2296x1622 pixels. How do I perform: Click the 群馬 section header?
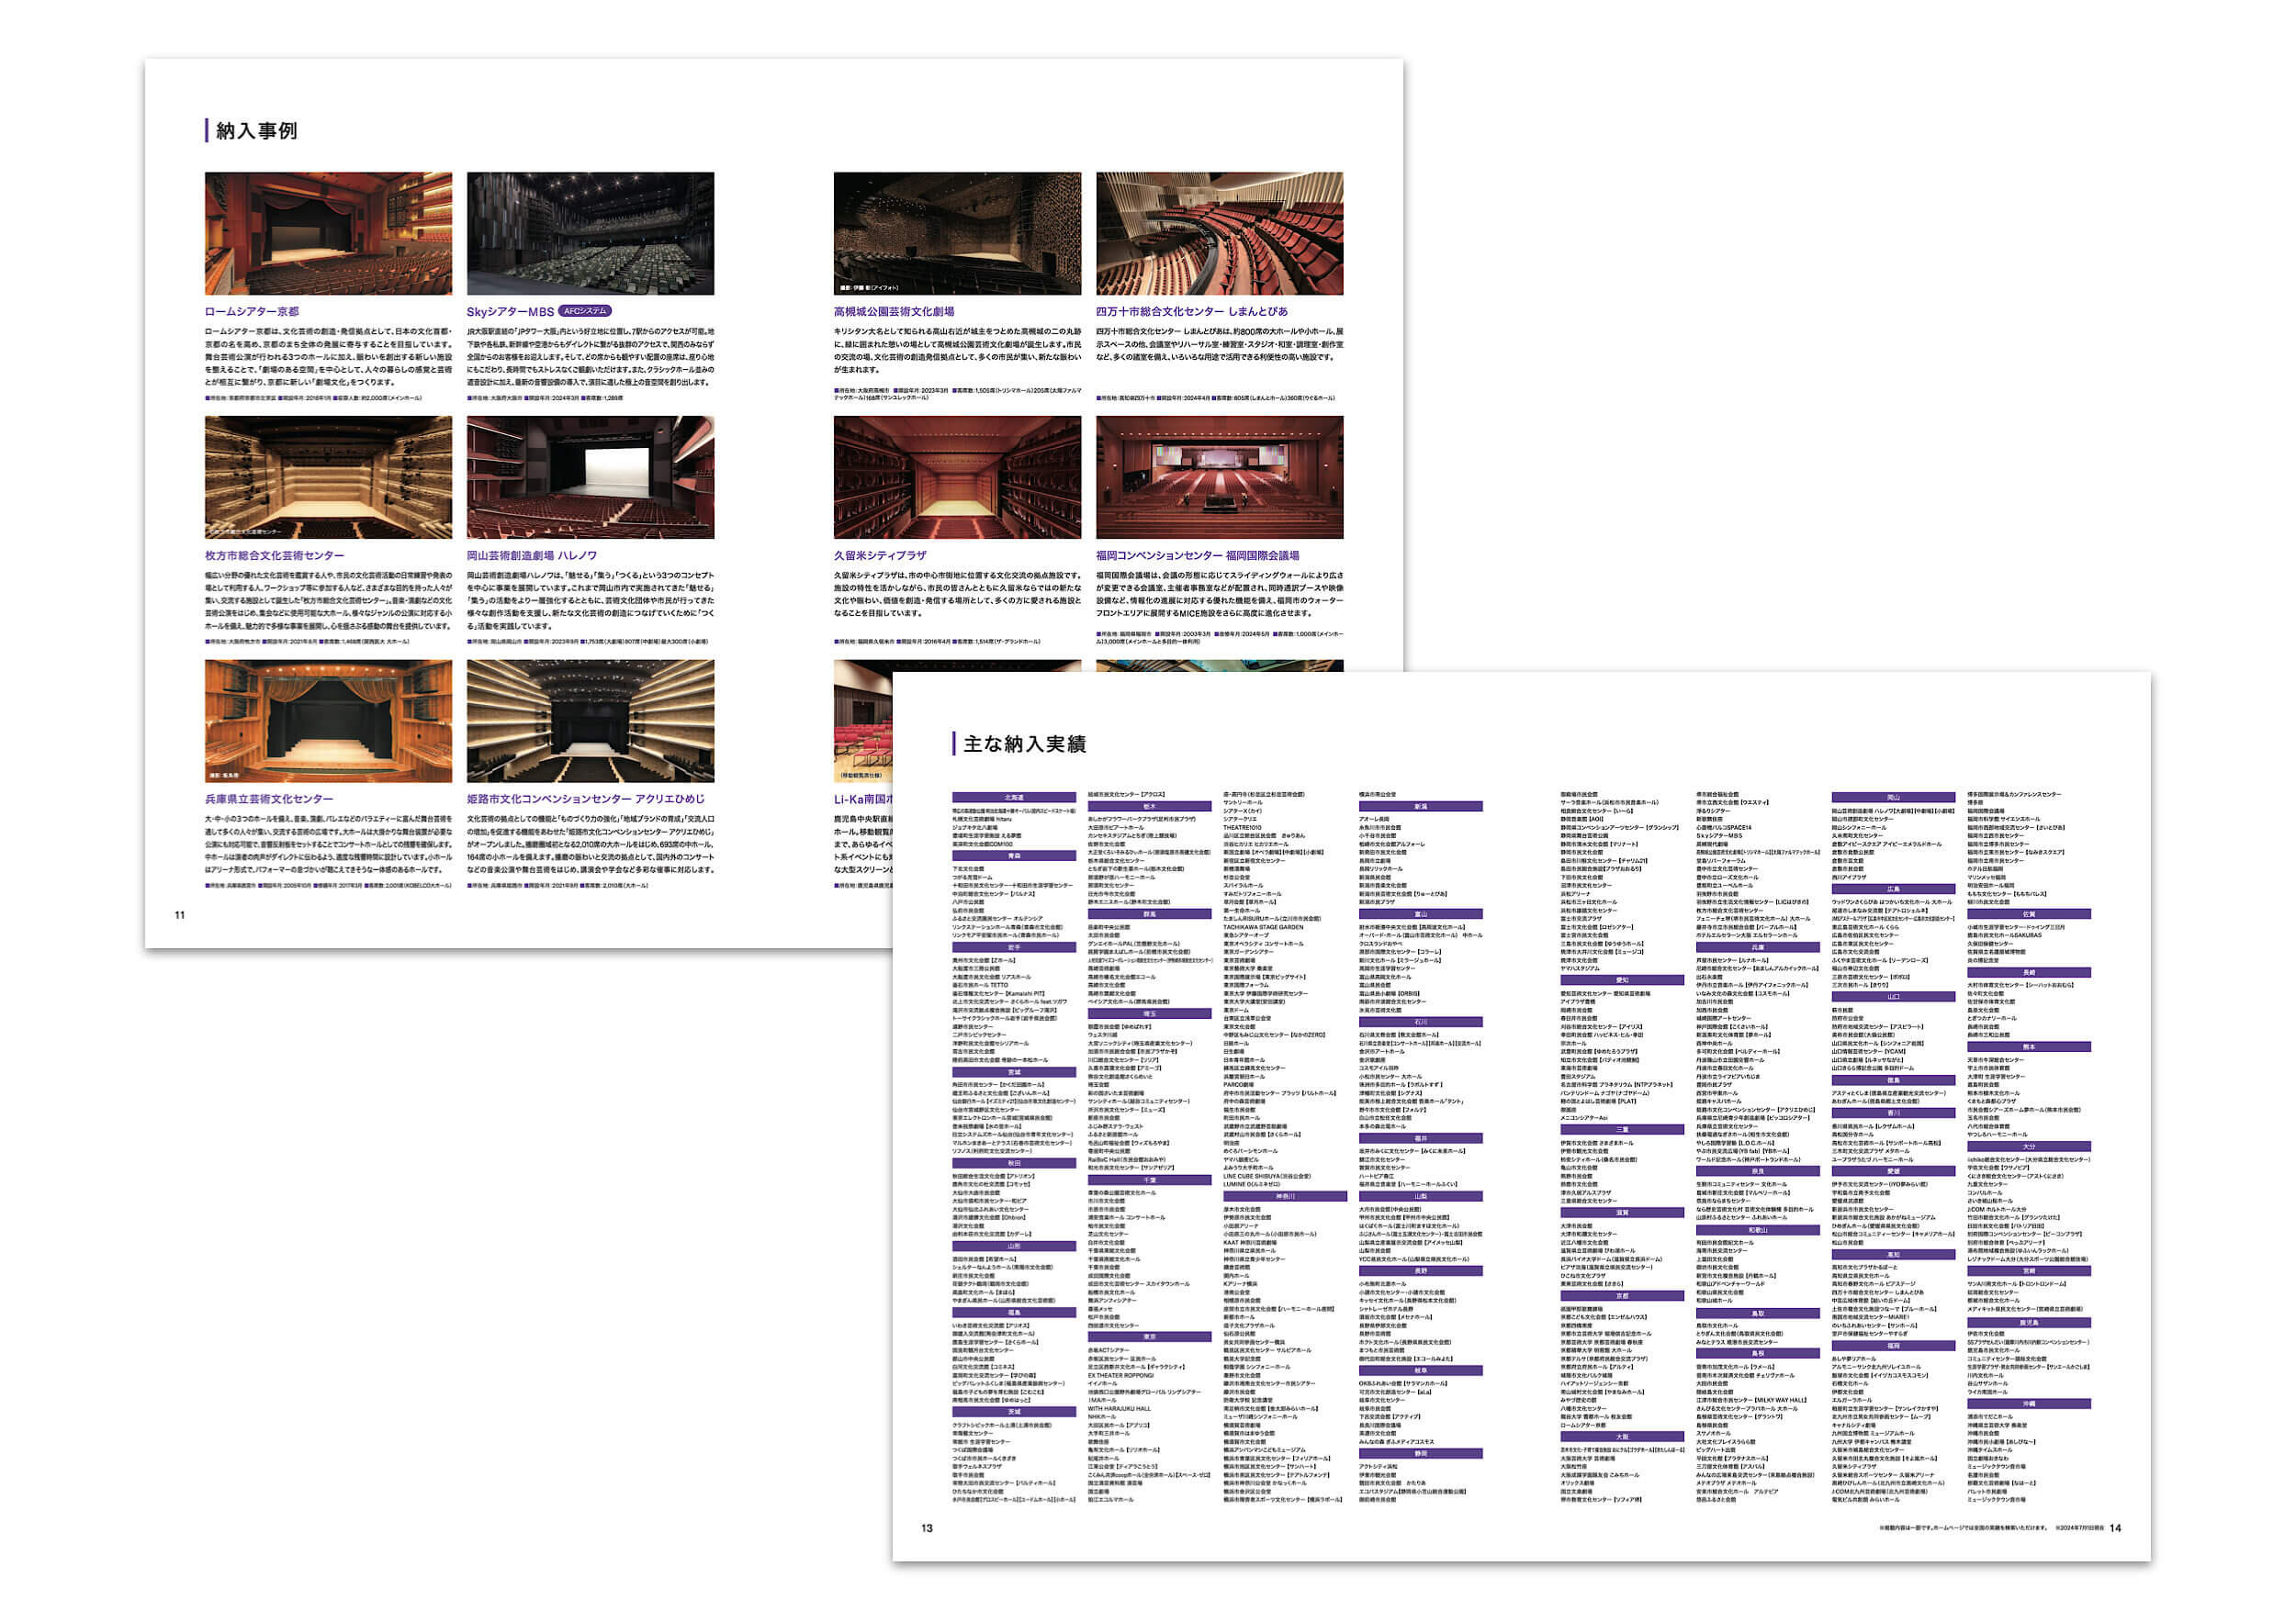1150,914
